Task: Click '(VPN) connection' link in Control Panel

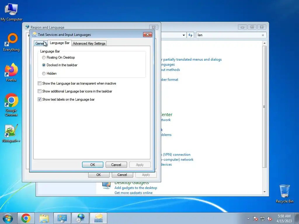Action: [175, 155]
